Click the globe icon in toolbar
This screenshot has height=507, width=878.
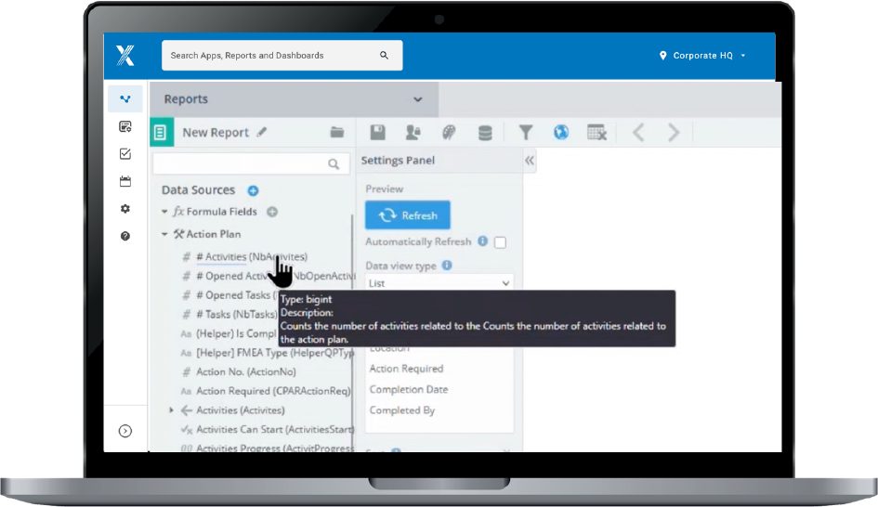click(561, 133)
